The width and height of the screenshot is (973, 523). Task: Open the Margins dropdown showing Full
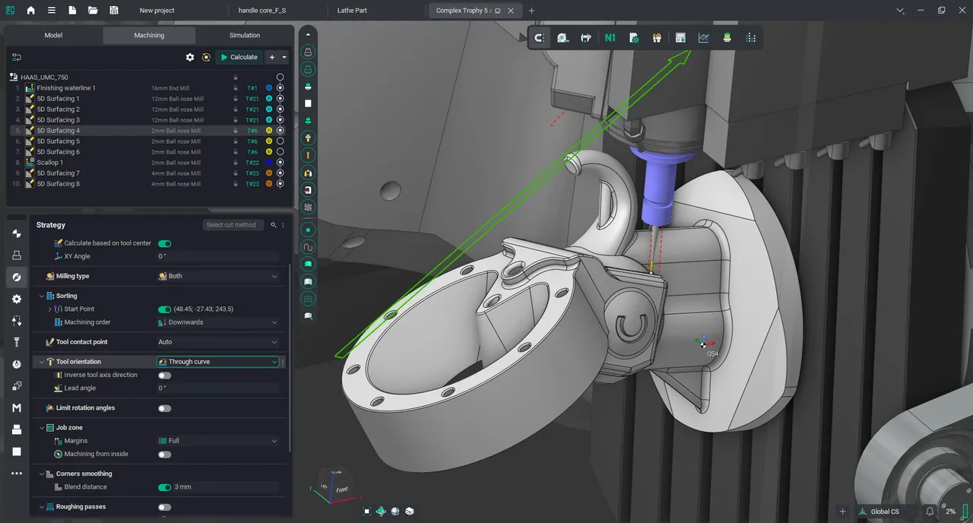[x=218, y=441]
